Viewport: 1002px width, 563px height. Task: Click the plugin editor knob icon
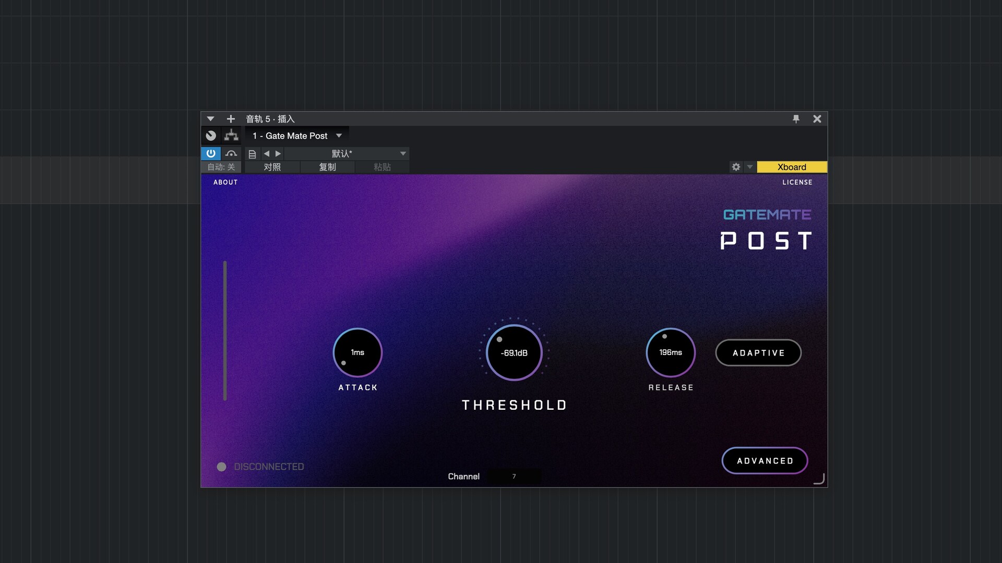(211, 136)
